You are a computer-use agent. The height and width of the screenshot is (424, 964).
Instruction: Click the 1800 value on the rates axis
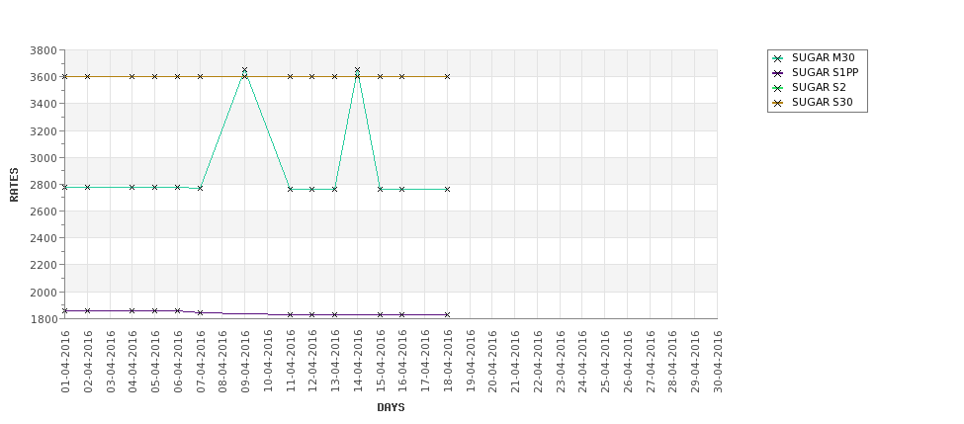point(44,319)
